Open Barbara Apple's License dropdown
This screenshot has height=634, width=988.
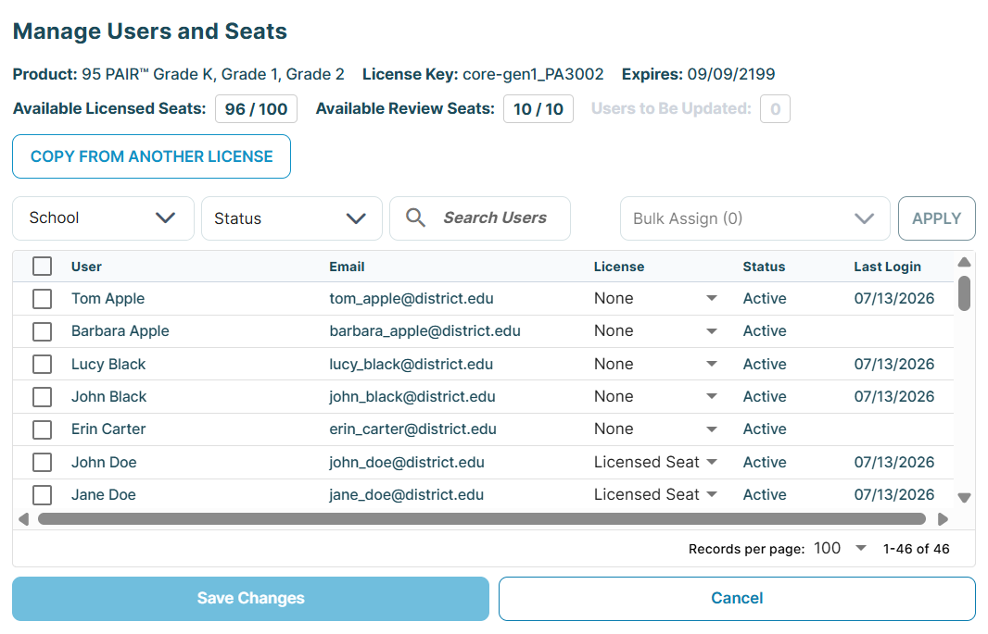655,330
